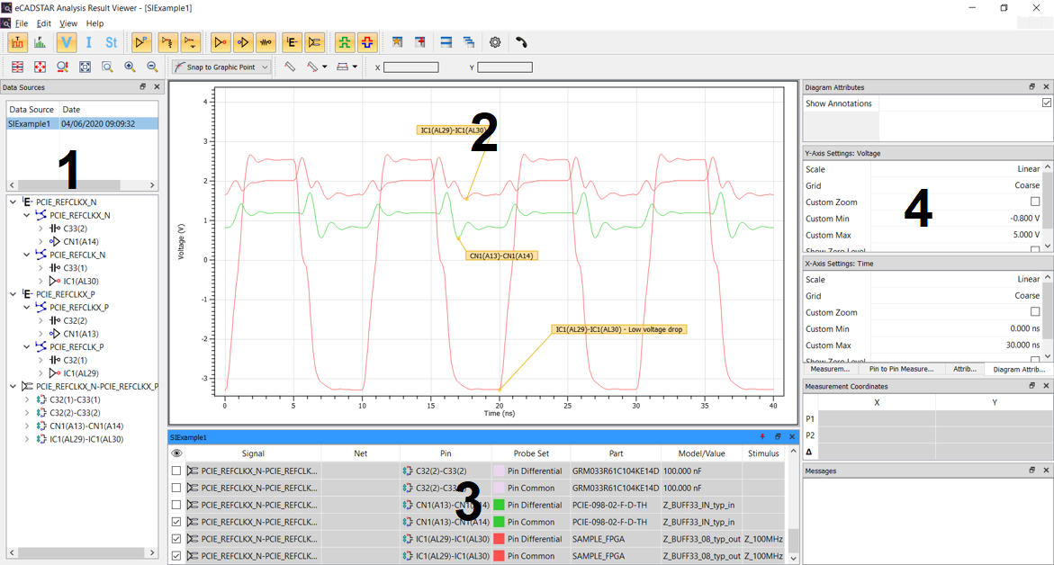Open the Snap to Graphic Point dropdown
The image size is (1054, 565).
(221, 67)
